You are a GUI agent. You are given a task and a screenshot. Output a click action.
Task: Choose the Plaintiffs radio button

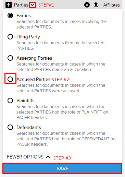click(x=10, y=101)
